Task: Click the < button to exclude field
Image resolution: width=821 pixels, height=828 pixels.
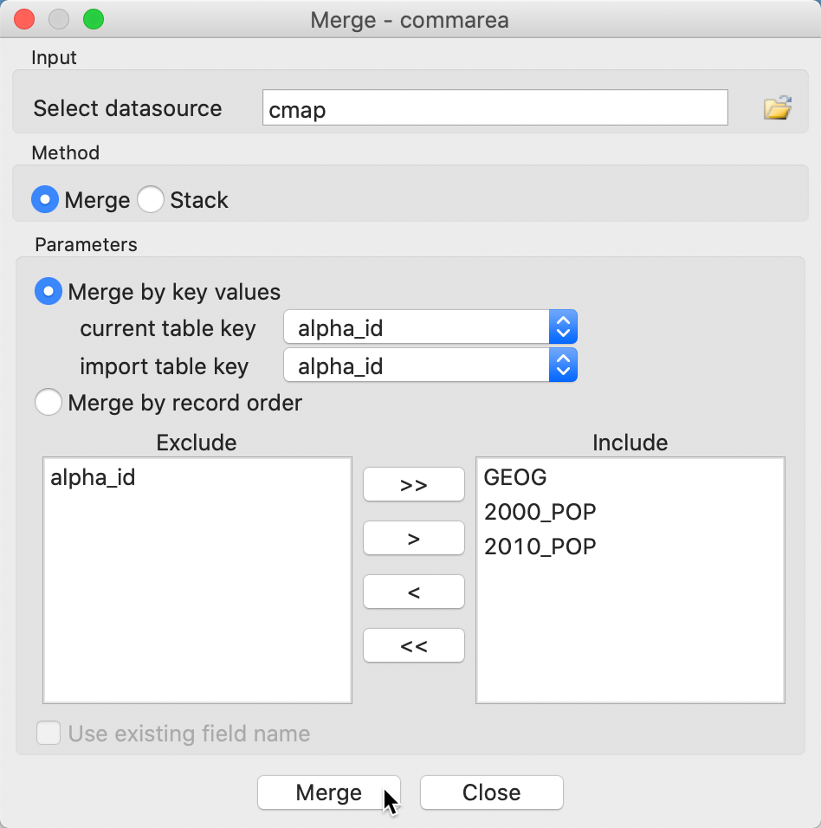Action: coord(414,592)
